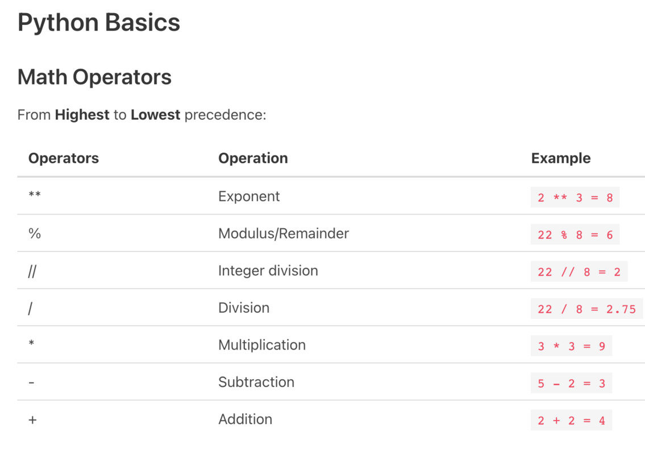Select the Operation column header
Image resolution: width=645 pixels, height=454 pixels.
tap(253, 158)
